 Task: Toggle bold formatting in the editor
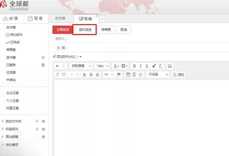pos(134,66)
